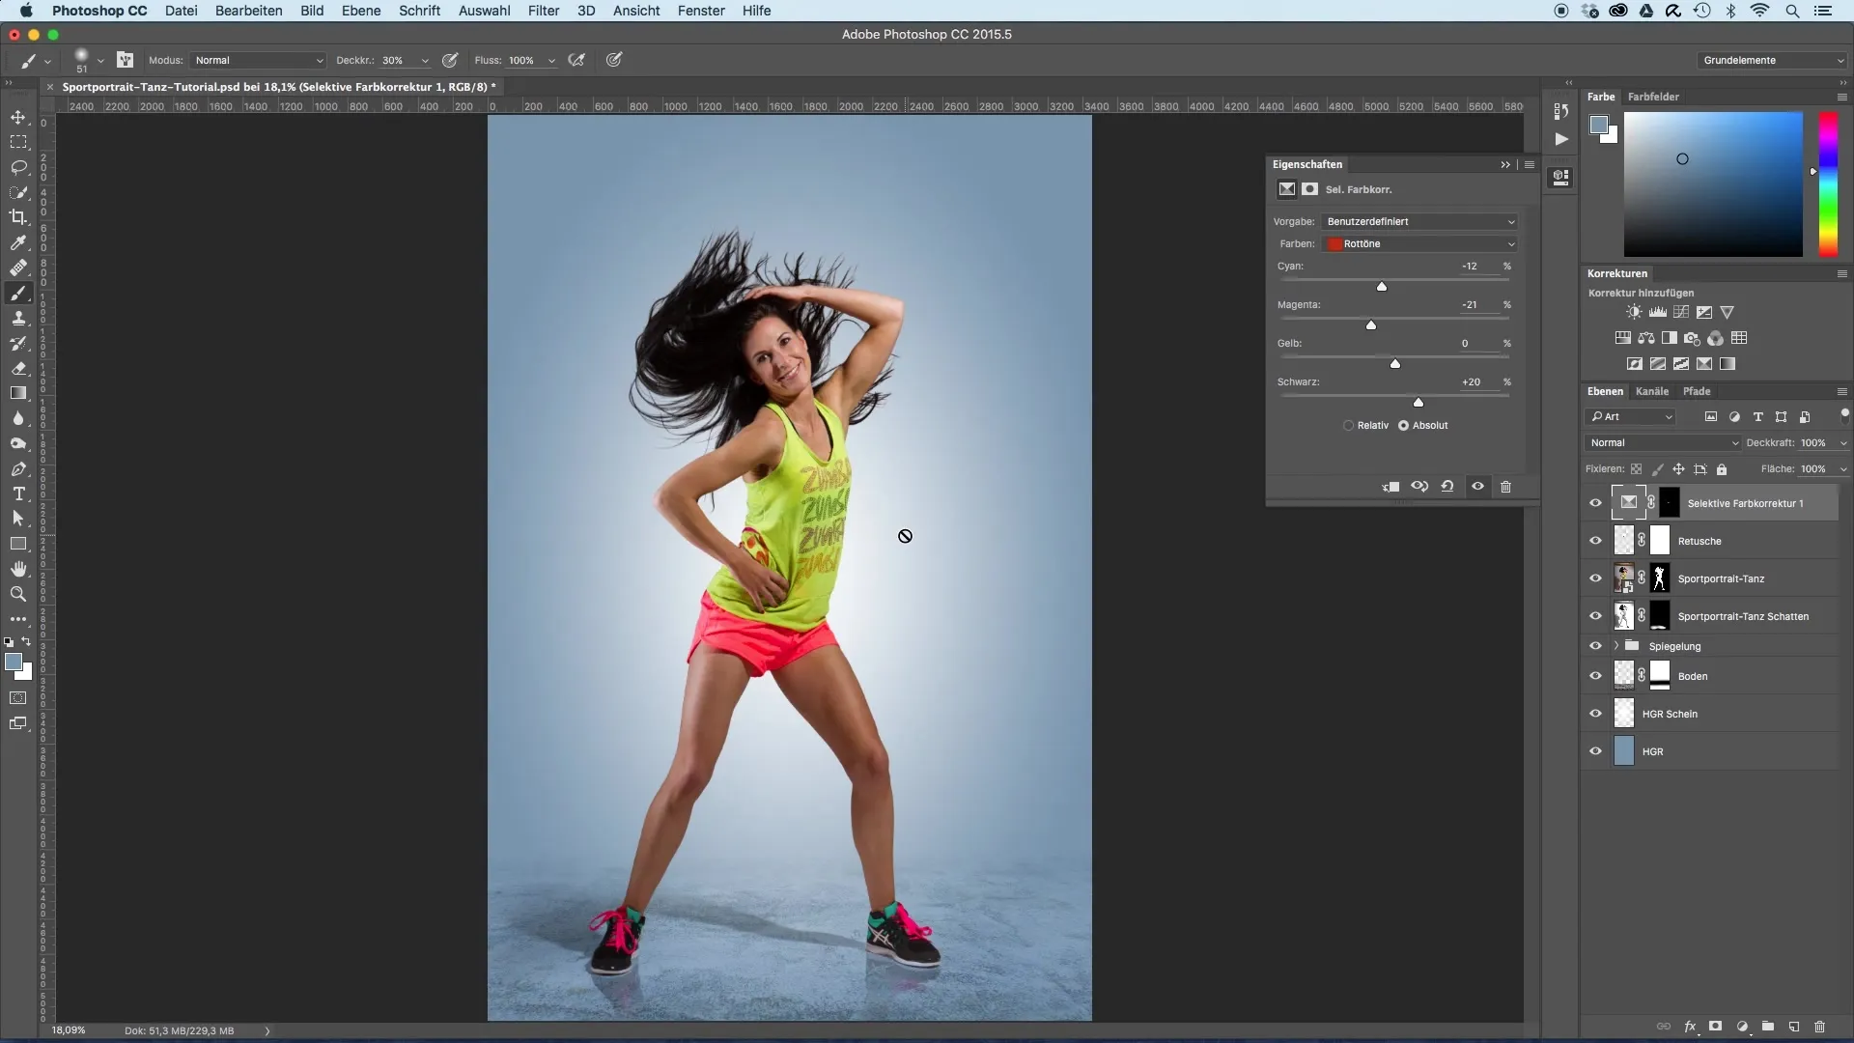Select the Relativ radio button
The width and height of the screenshot is (1854, 1043).
[1348, 425]
